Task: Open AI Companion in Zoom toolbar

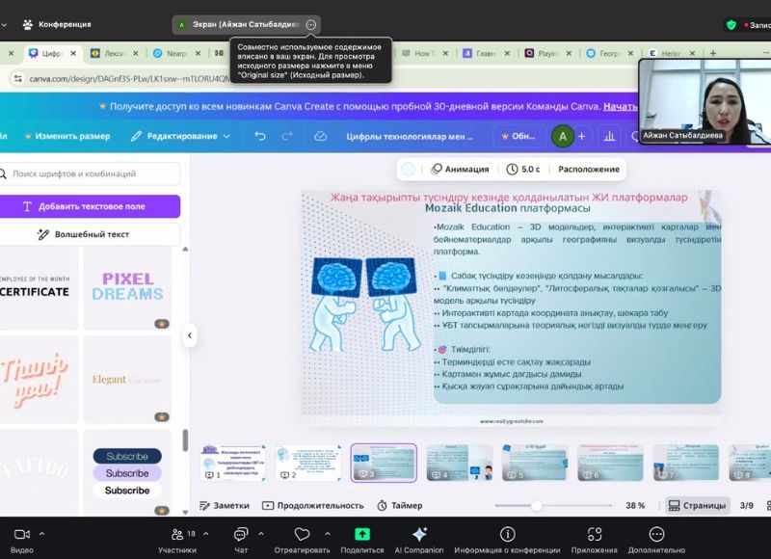Action: [419, 540]
